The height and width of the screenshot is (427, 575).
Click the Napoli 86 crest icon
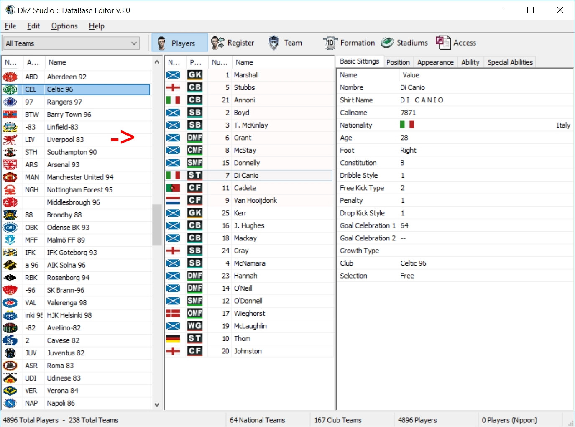10,403
